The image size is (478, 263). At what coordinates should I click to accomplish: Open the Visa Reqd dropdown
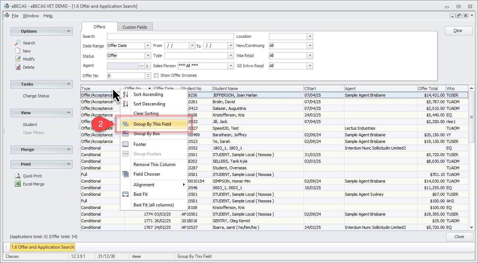309,56
